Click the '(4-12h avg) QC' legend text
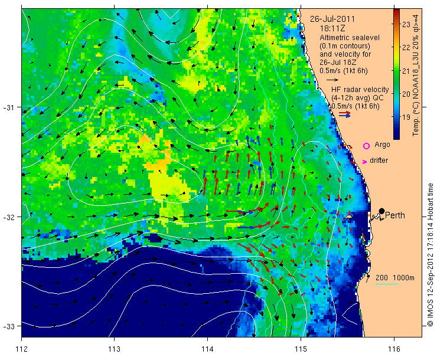This screenshot has height=354, width=437. point(357,98)
